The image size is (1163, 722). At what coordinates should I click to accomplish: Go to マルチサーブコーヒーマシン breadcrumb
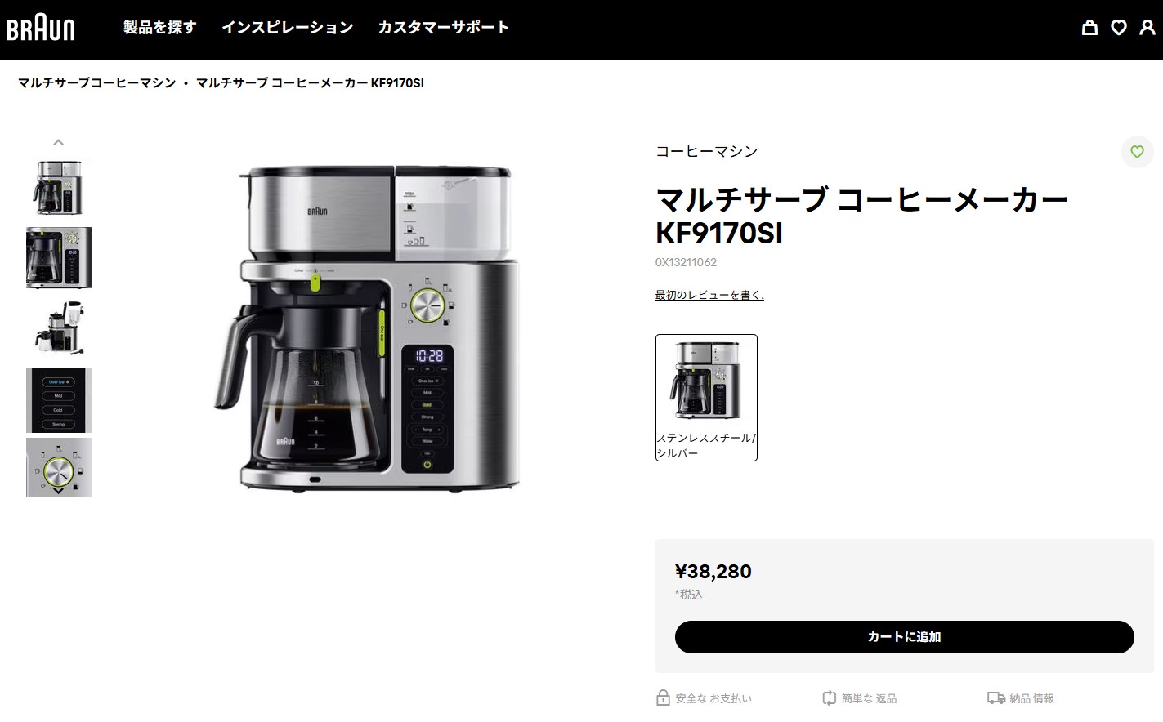97,83
